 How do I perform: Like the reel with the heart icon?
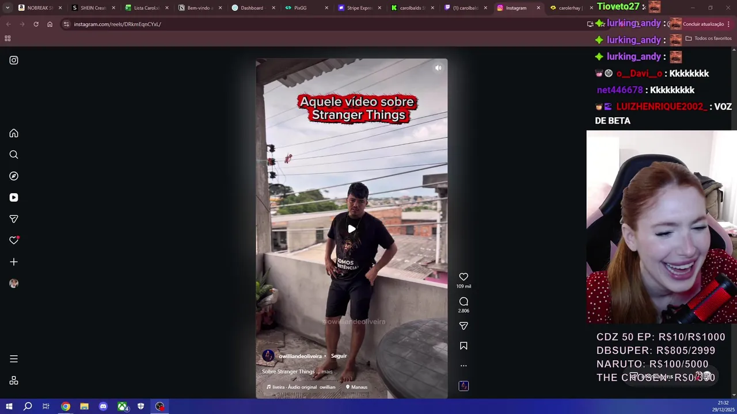464,277
